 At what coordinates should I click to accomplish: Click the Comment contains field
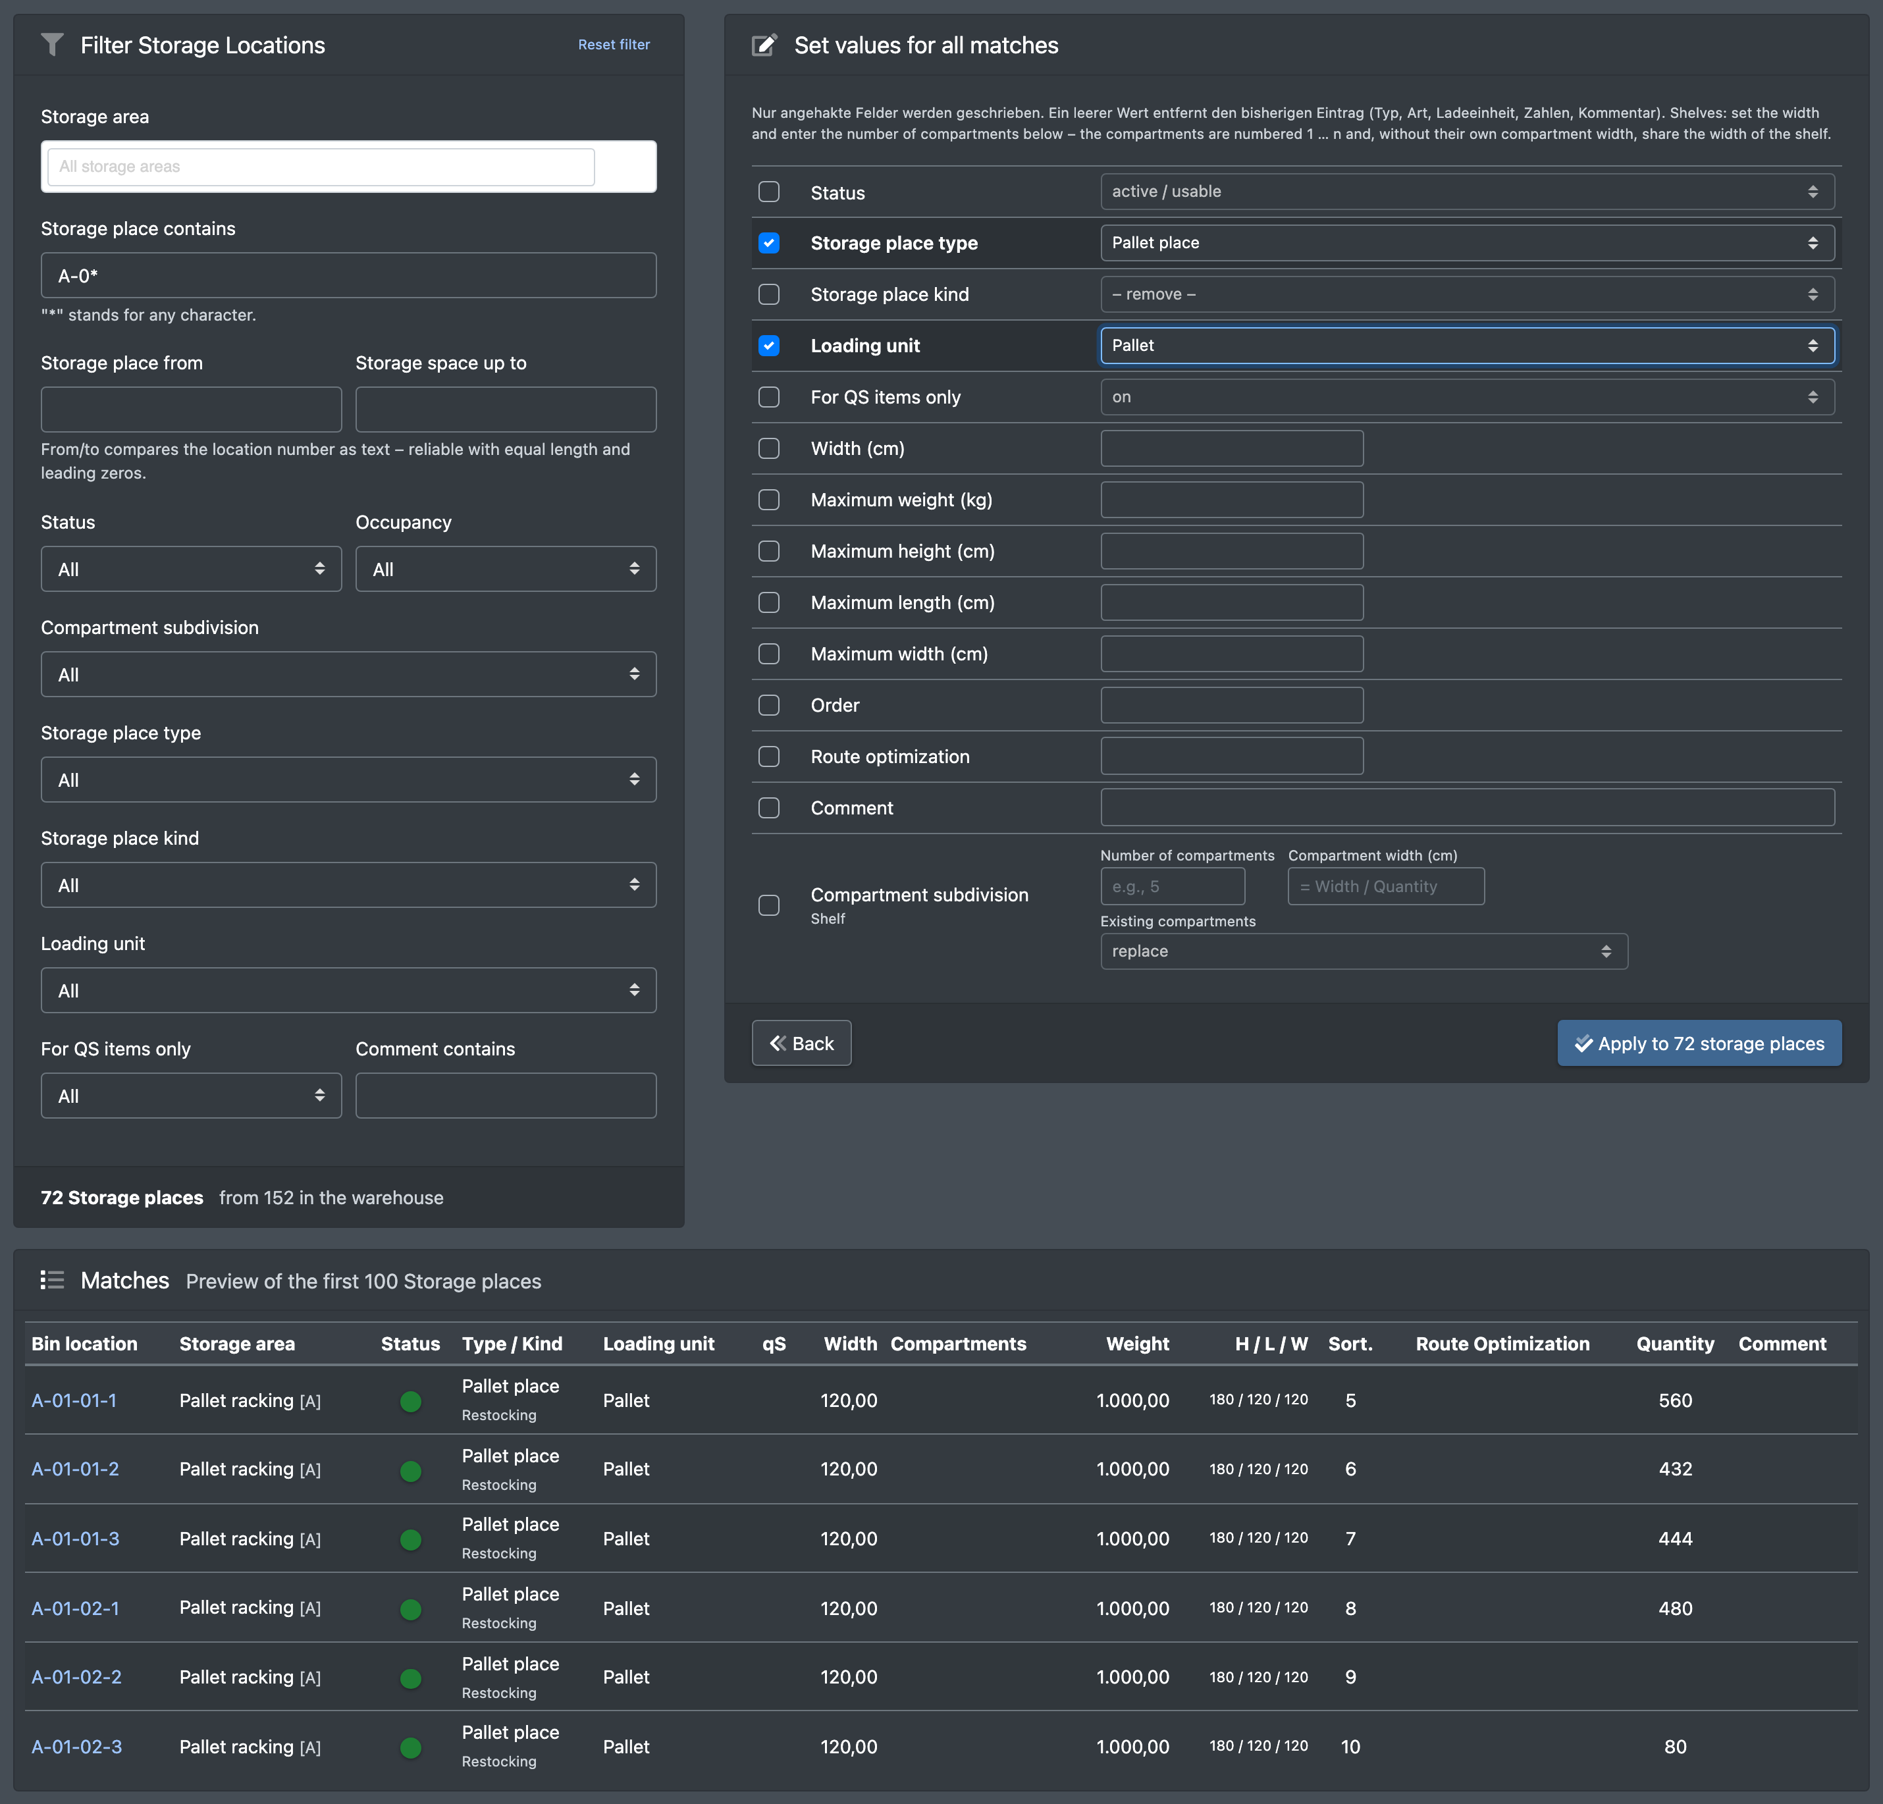click(506, 1095)
